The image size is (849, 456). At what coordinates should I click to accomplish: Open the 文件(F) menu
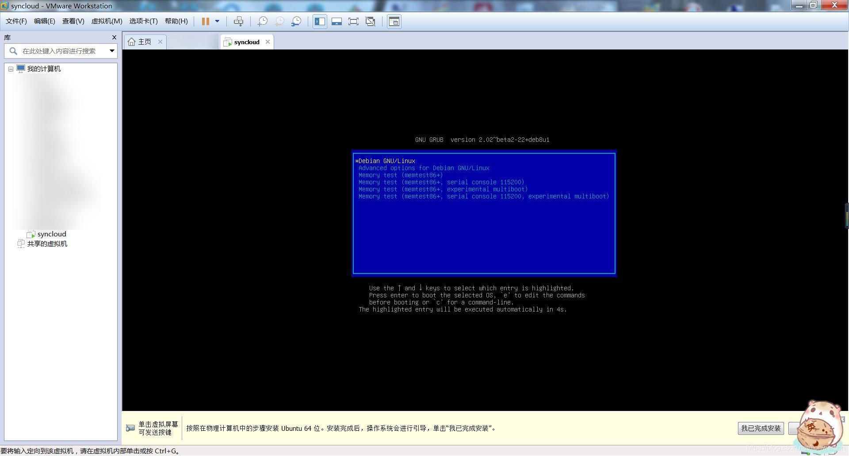point(16,21)
